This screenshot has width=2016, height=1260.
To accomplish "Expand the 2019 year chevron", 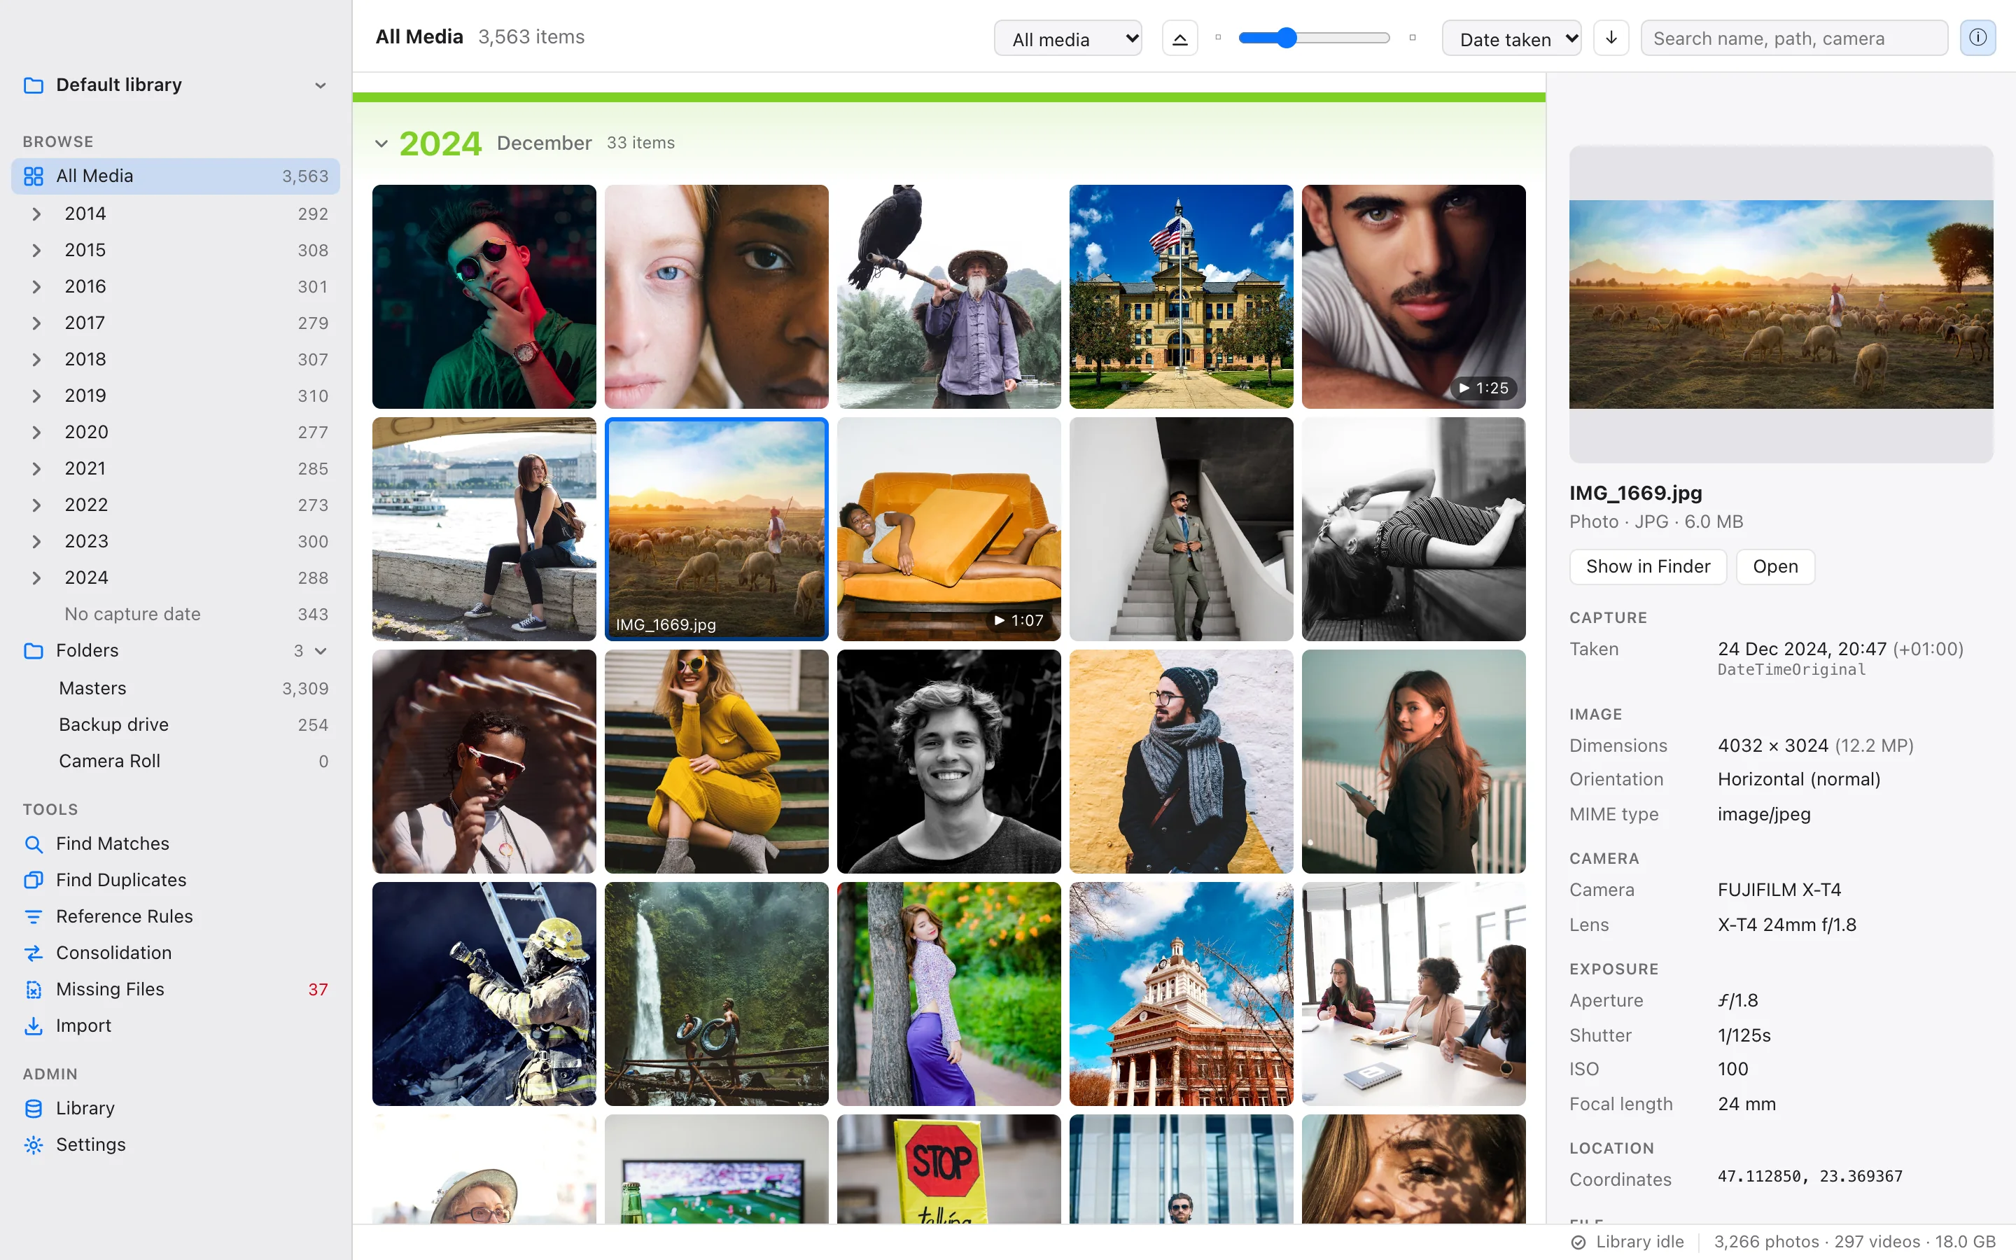I will pos(36,395).
